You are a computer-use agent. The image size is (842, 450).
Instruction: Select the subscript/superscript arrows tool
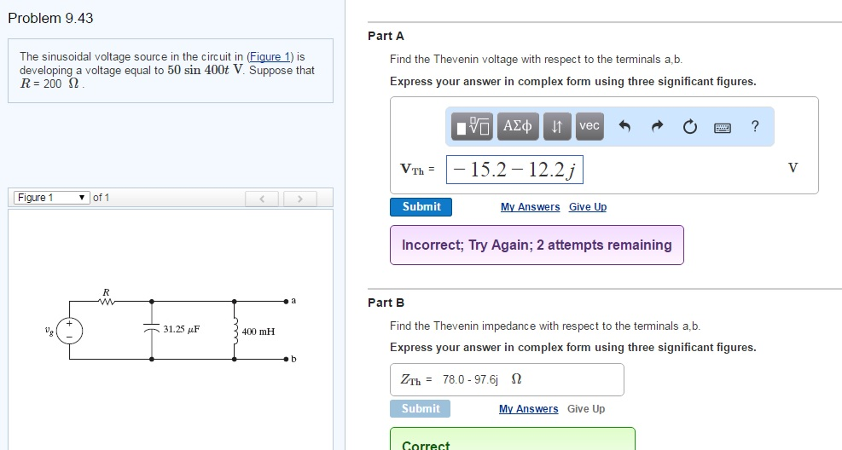[x=556, y=127]
